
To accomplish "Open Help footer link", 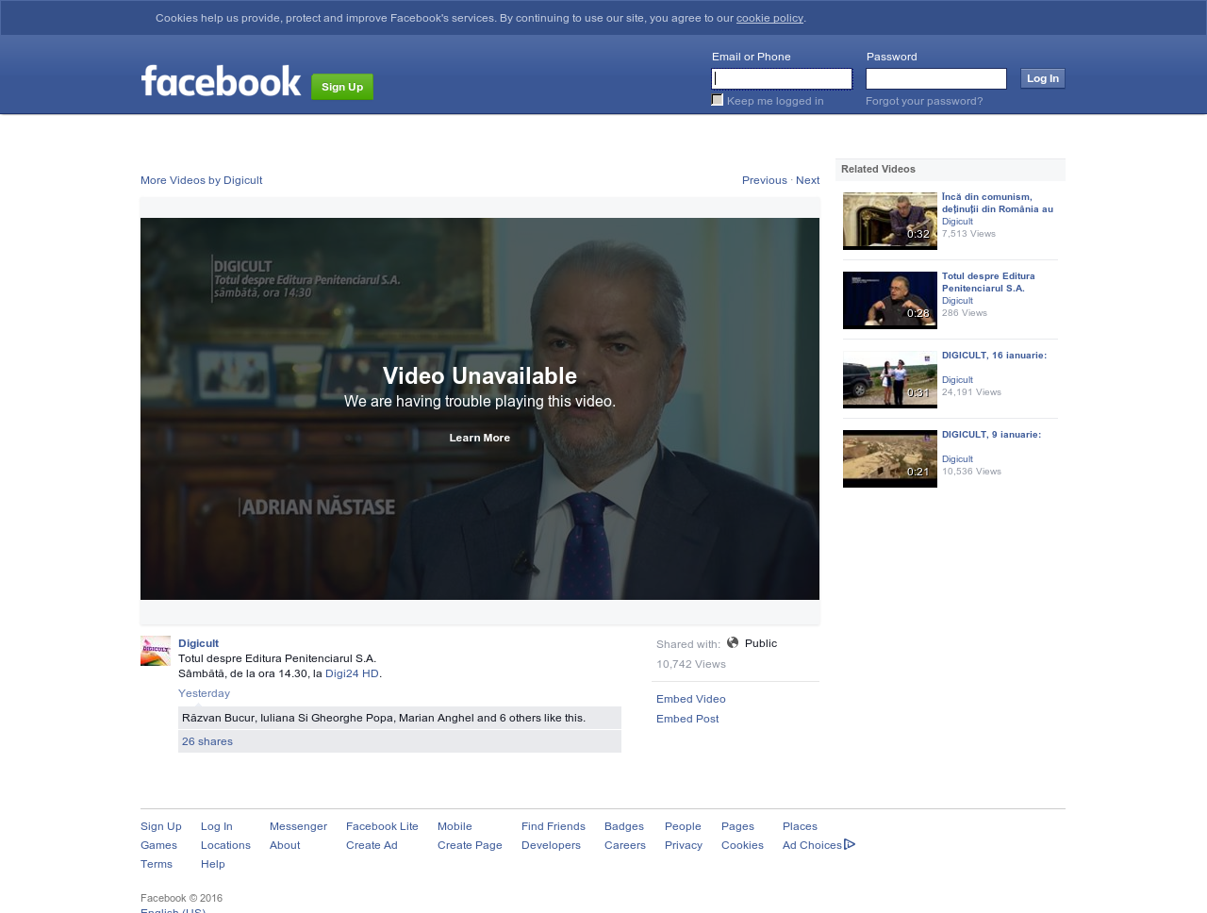I will tap(213, 864).
